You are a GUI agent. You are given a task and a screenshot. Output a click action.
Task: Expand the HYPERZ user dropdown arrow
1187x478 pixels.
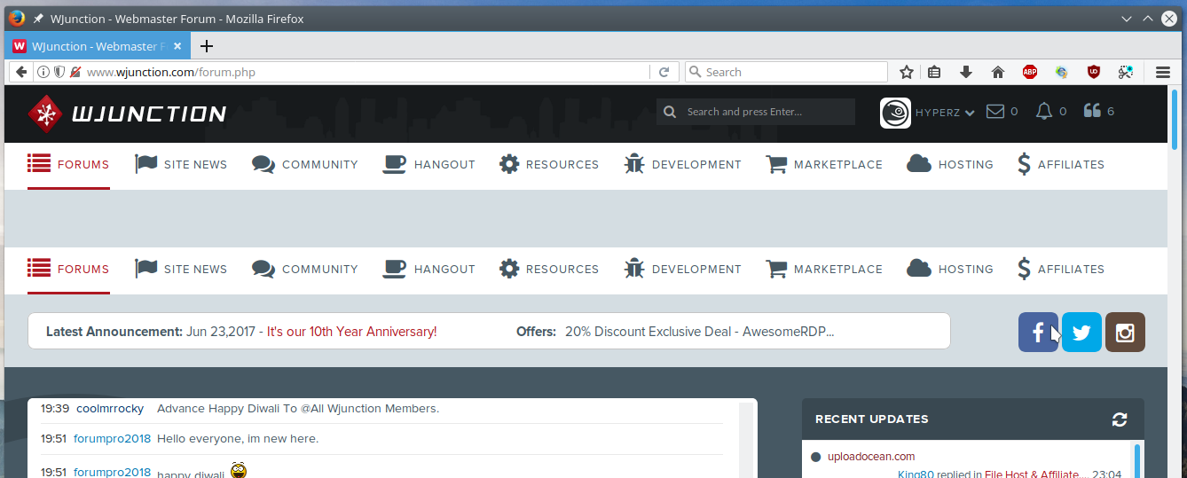tap(970, 113)
